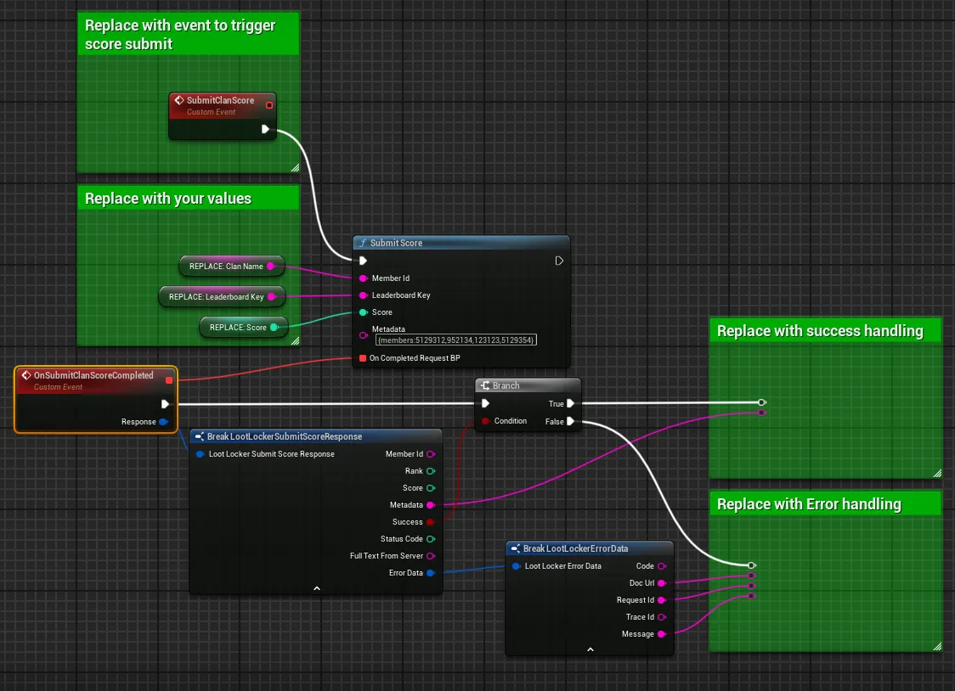Select the SubmitClanScore custom event node title
Image resolution: width=955 pixels, height=691 pixels.
click(x=220, y=100)
